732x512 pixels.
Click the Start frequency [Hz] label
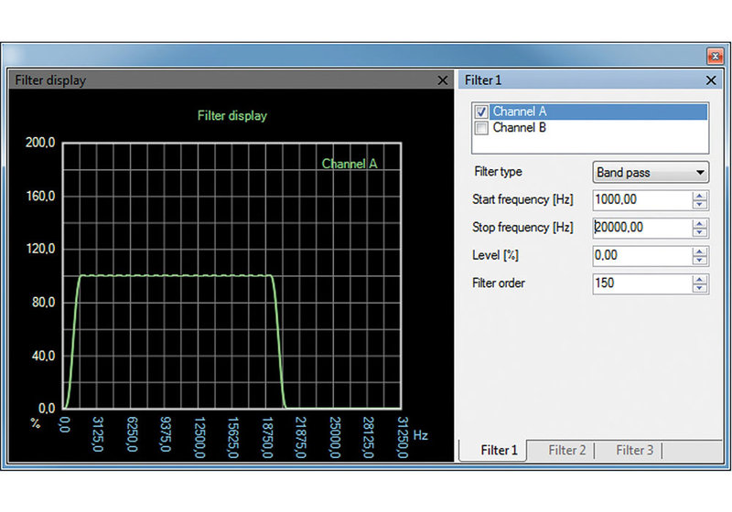[x=522, y=199]
